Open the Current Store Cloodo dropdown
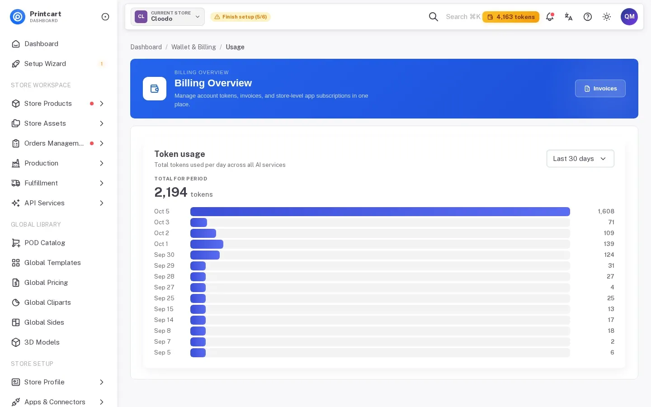 click(168, 17)
